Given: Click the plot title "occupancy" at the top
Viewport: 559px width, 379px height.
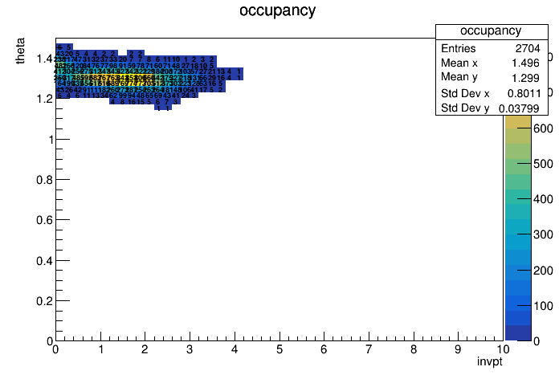Looking at the screenshot, I should (x=277, y=10).
